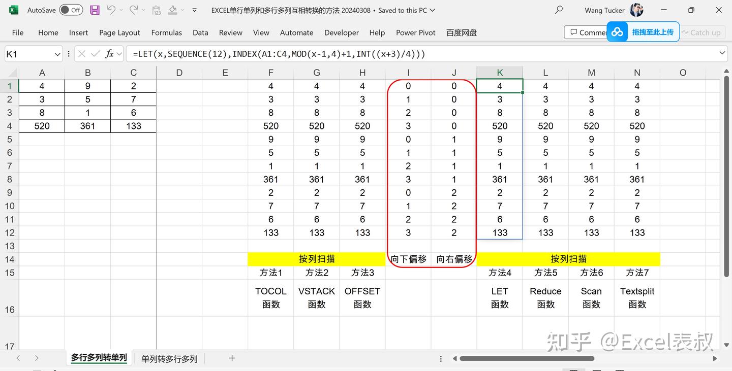Open the File menu
The image size is (732, 371).
[18, 32]
